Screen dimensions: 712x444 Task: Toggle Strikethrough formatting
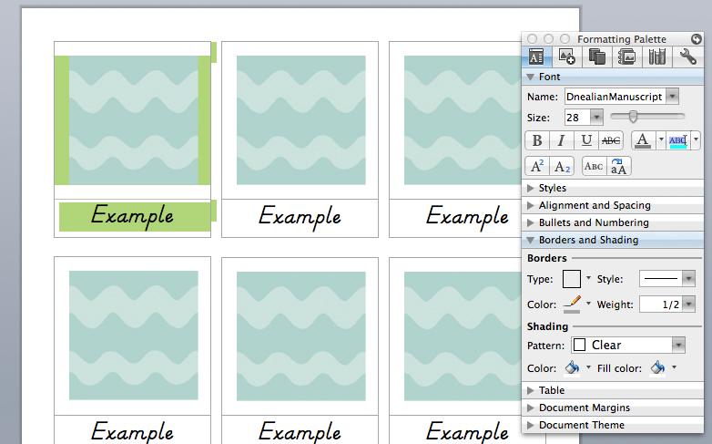[x=611, y=140]
